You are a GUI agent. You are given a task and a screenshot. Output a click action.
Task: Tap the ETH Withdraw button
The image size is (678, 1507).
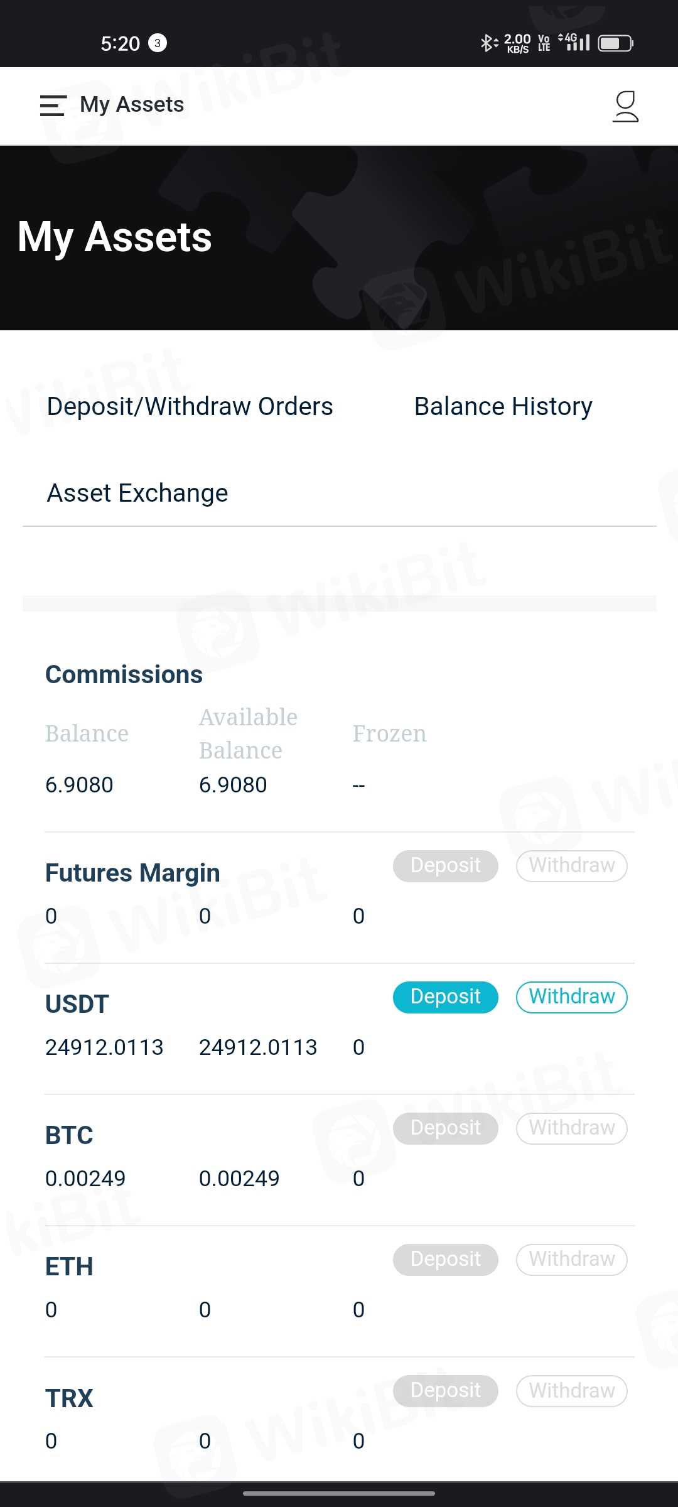tap(571, 1260)
